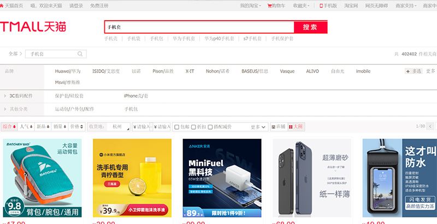Expand the 更多 filter options dropdown
This screenshot has height=224, width=437.
click(x=258, y=127)
